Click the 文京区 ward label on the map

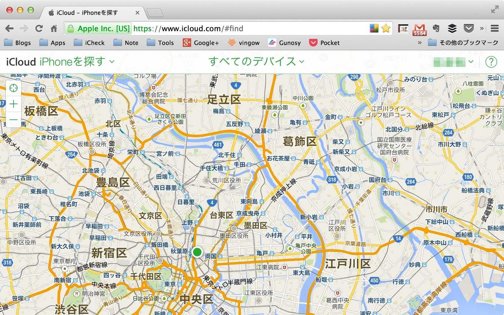pyautogui.click(x=150, y=216)
